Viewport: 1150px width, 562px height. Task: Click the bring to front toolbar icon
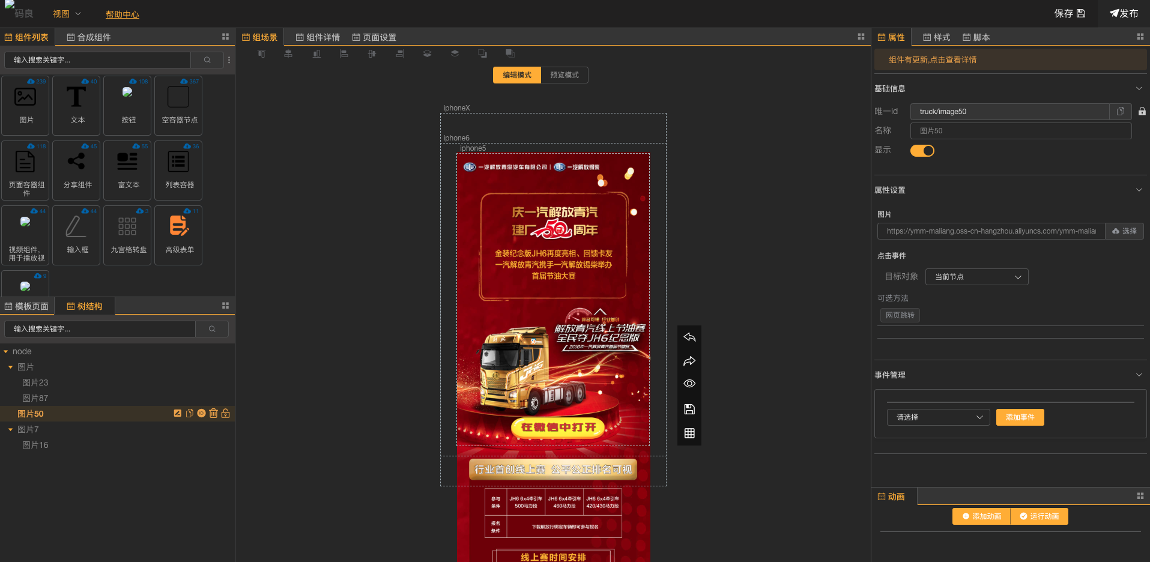click(510, 53)
